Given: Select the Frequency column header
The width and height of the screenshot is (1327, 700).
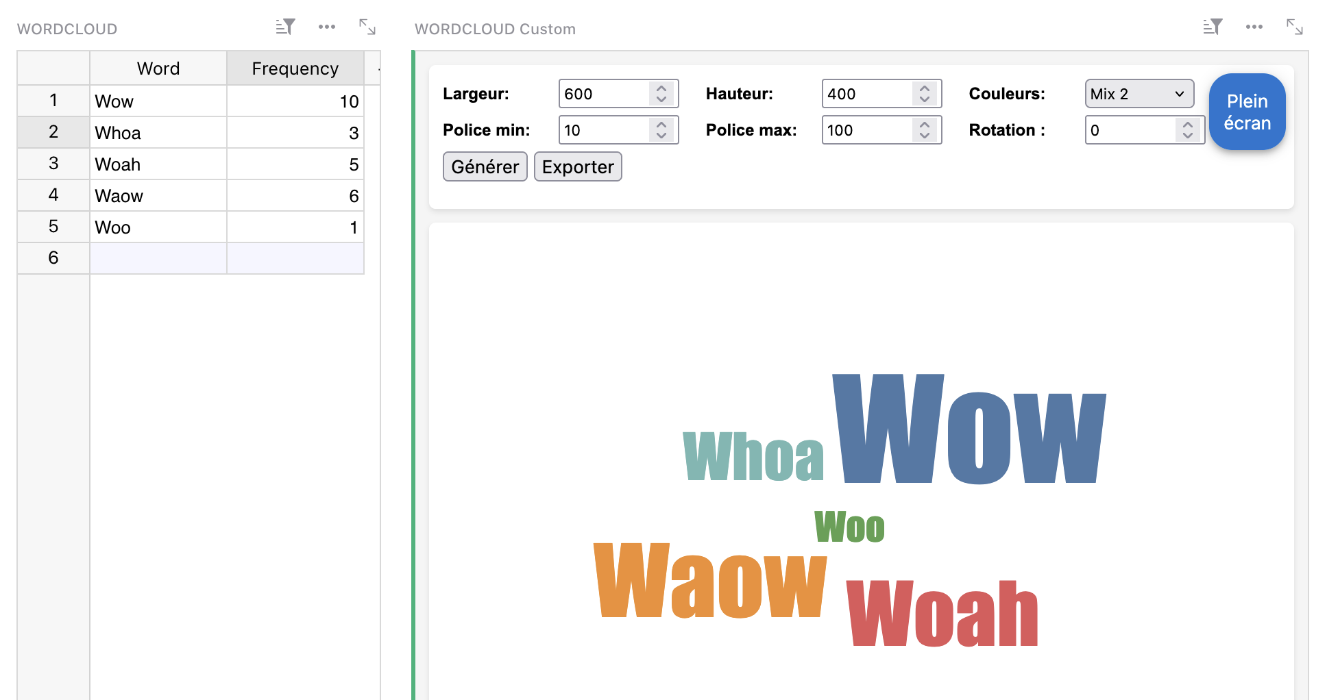Looking at the screenshot, I should pos(295,68).
